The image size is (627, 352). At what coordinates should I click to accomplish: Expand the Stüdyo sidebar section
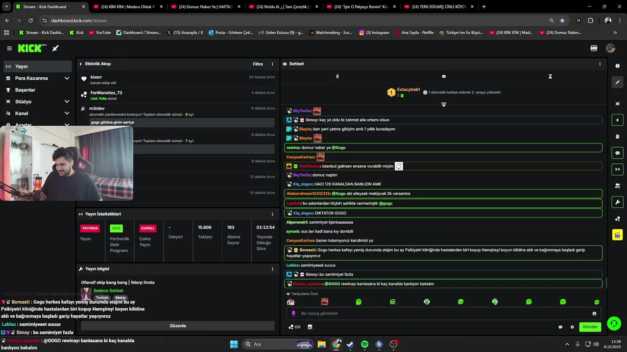[x=38, y=102]
